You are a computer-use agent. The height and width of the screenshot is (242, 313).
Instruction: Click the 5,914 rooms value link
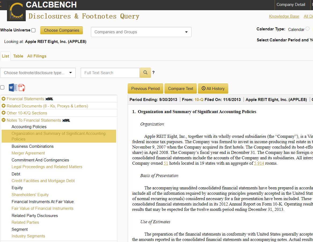pos(259,163)
